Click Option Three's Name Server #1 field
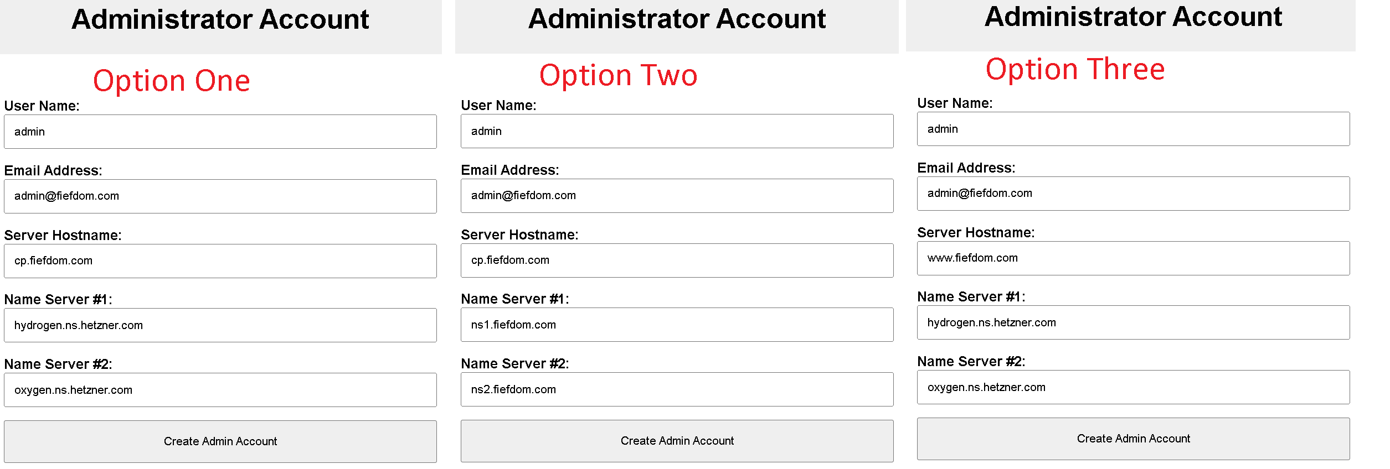This screenshot has width=1390, height=469. point(1133,322)
